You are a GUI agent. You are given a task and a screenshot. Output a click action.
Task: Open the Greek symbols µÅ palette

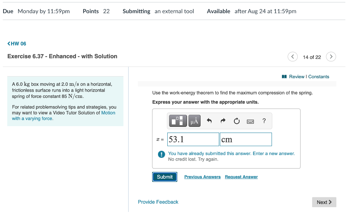(194, 121)
